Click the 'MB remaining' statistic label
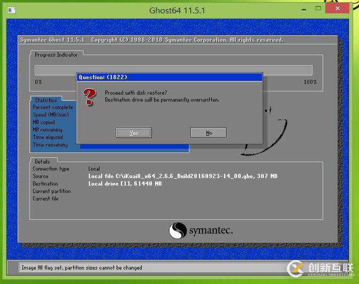 [48, 130]
